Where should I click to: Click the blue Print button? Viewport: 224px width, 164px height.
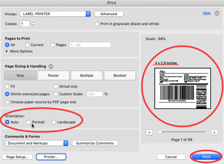(x=206, y=157)
